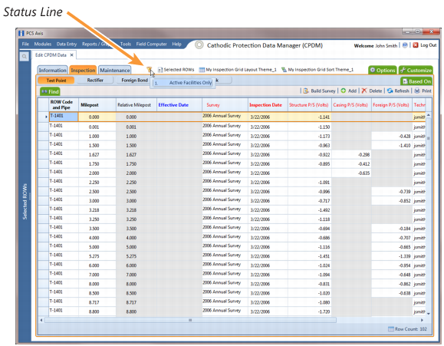Click the Casing P/S (Volts) column header

(x=351, y=105)
